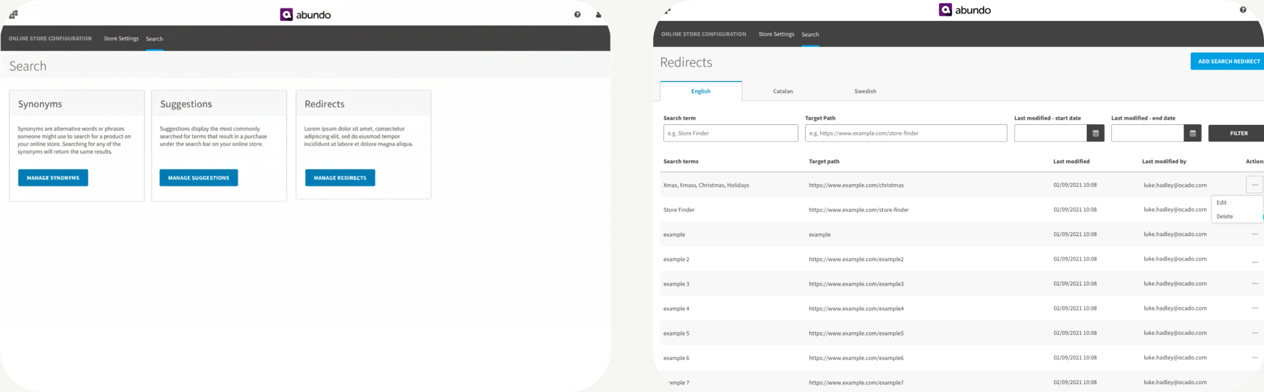Focus the Target Path input field
This screenshot has width=1264, height=392.
click(x=906, y=133)
